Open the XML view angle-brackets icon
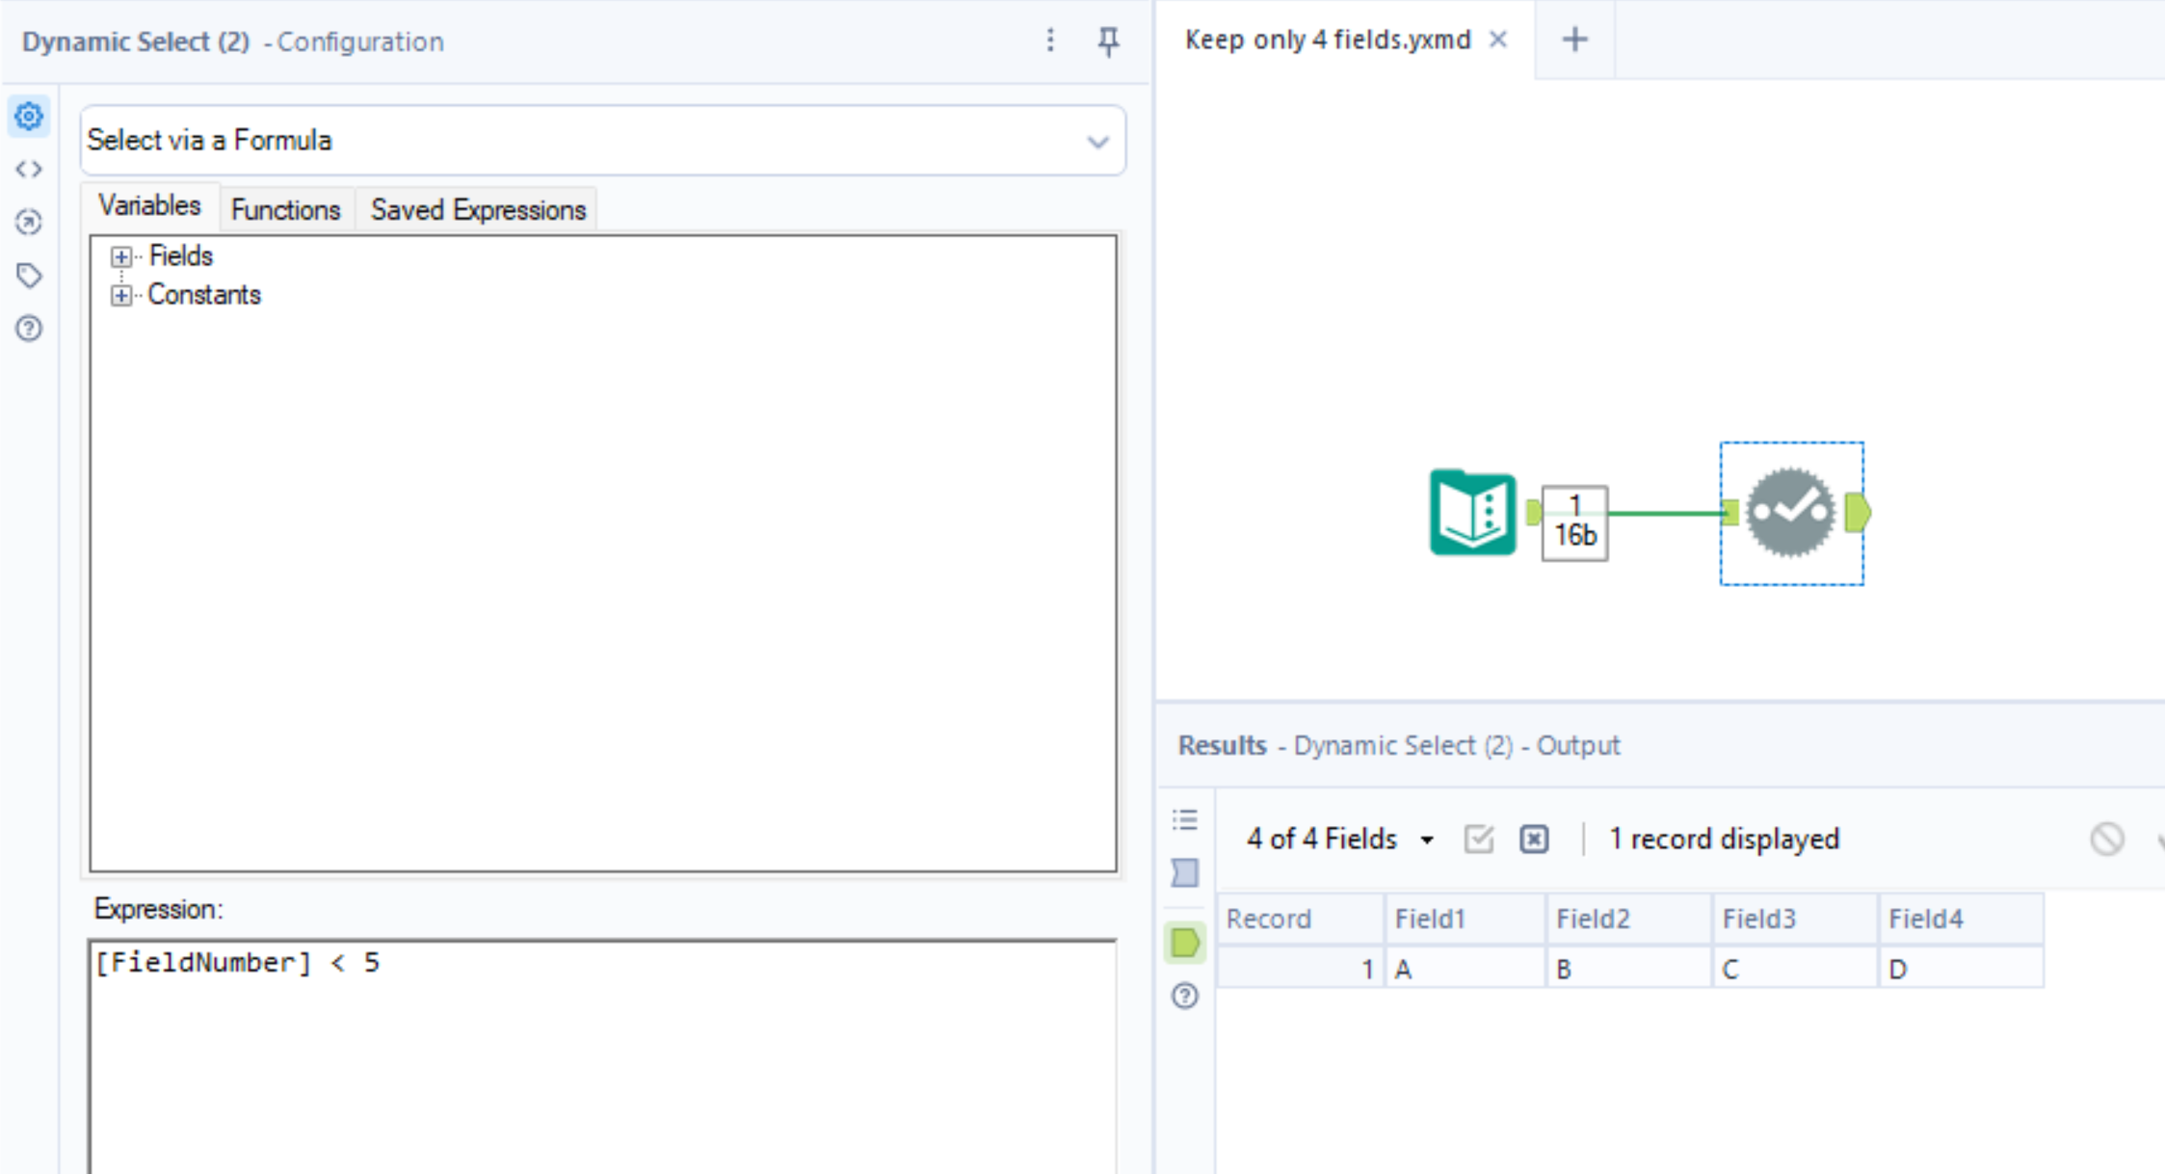 [x=29, y=170]
